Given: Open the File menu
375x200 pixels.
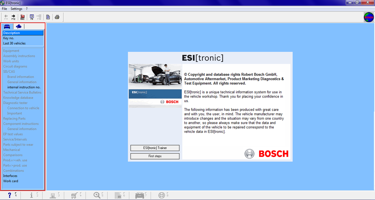Looking at the screenshot, I should (4, 9).
